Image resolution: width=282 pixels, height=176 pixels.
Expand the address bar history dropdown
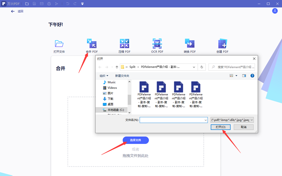coord(194,67)
